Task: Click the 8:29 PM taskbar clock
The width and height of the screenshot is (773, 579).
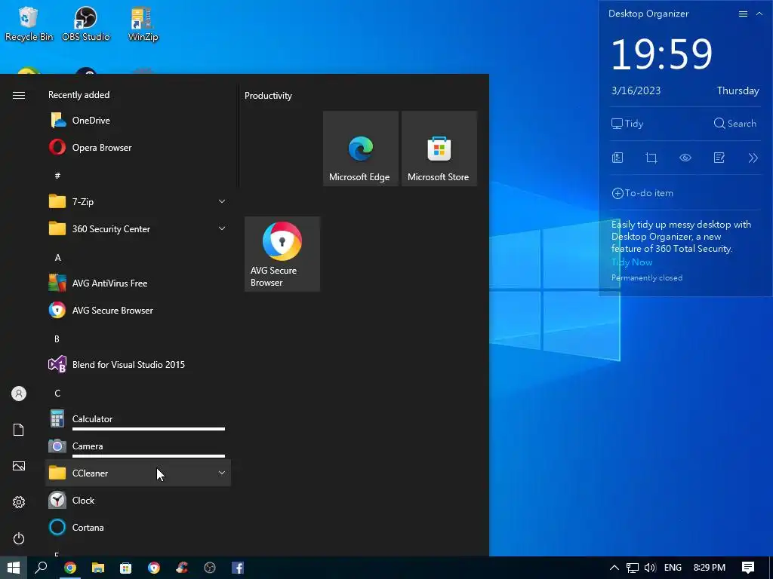Action: [710, 568]
